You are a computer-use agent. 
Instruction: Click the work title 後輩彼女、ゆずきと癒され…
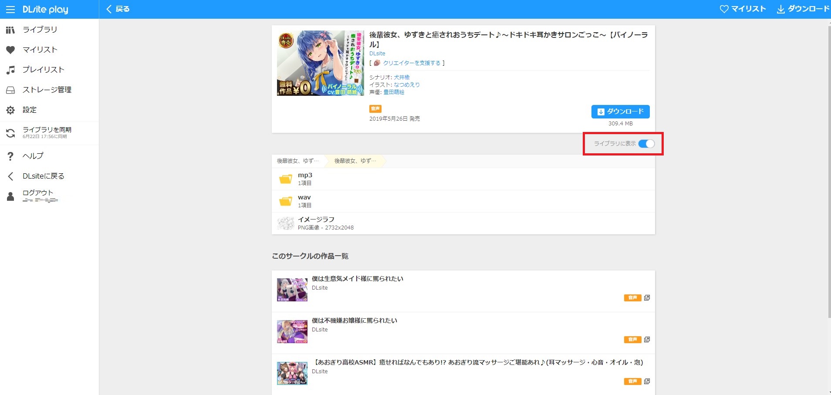click(x=509, y=39)
